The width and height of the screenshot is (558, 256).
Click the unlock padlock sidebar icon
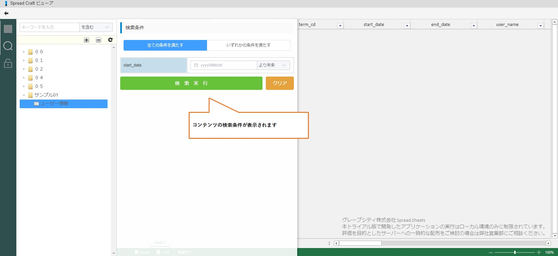pyautogui.click(x=8, y=63)
